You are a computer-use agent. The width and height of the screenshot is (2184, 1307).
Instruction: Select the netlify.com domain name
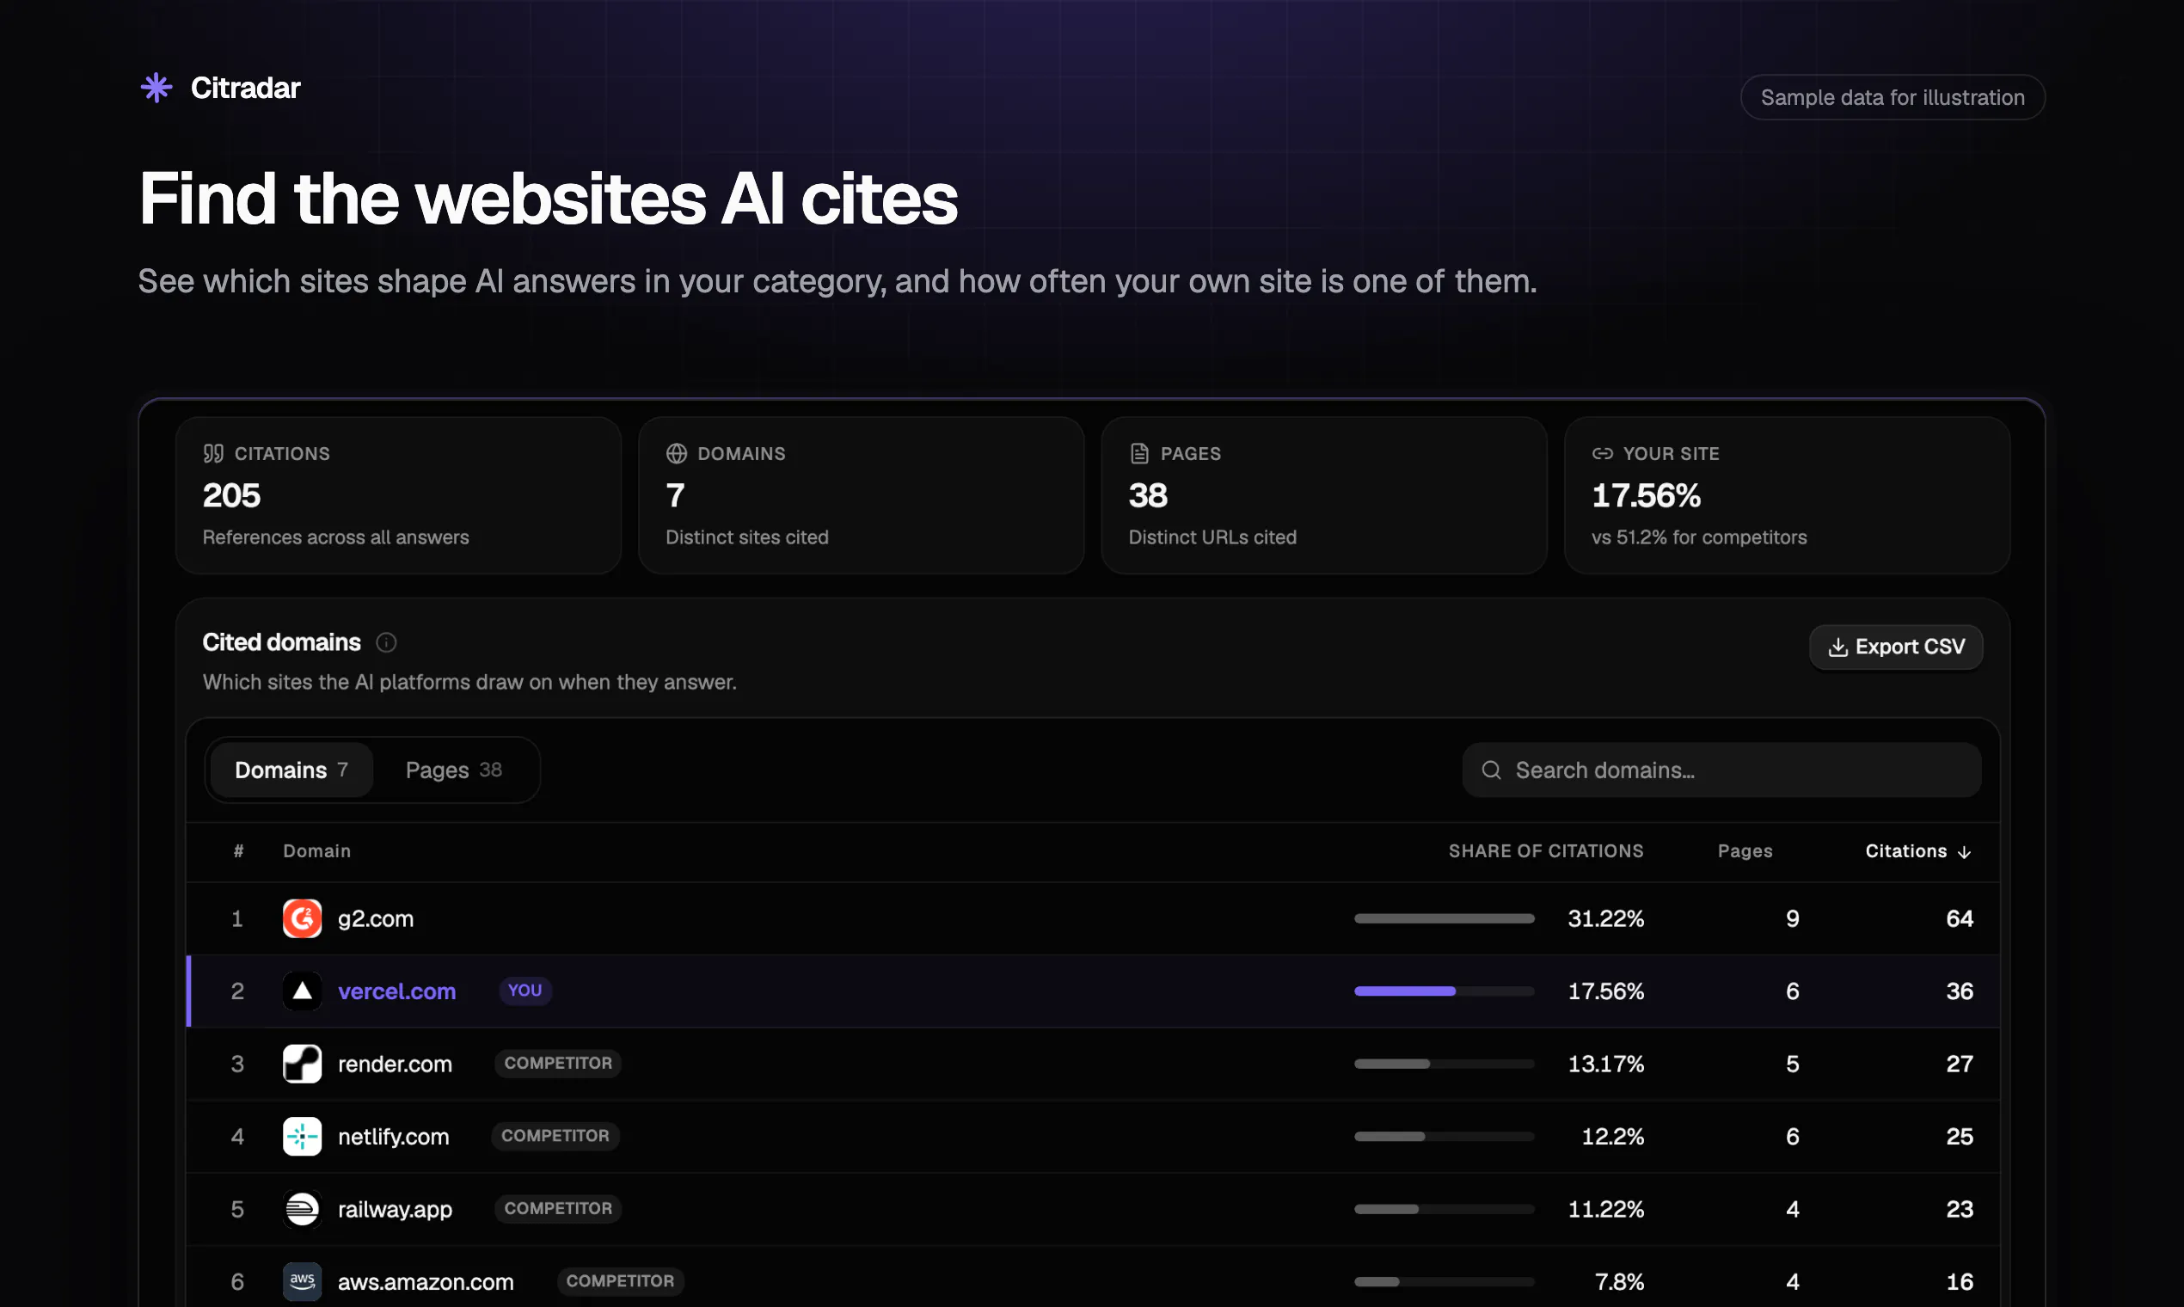point(394,1136)
